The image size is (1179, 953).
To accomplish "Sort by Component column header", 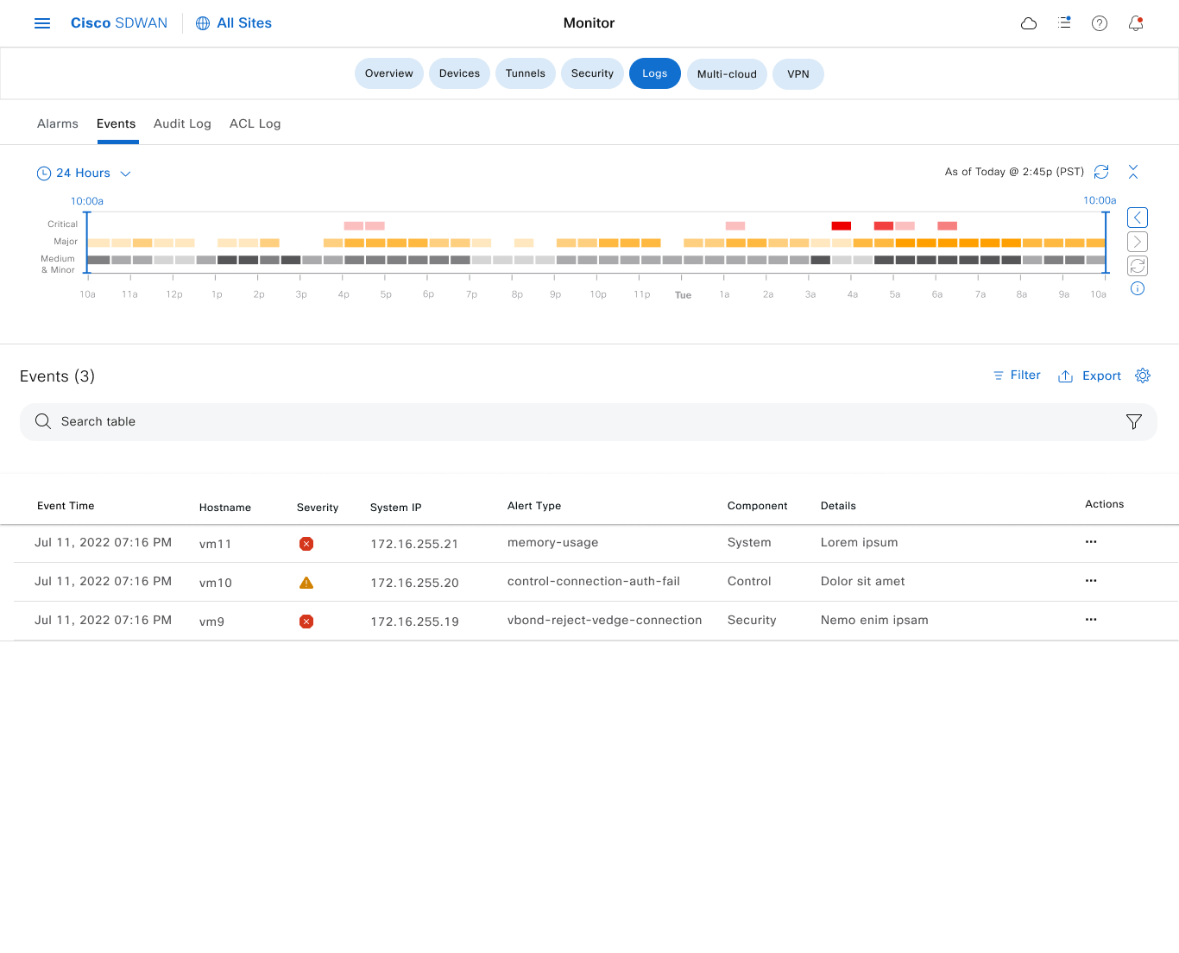I will click(758, 506).
